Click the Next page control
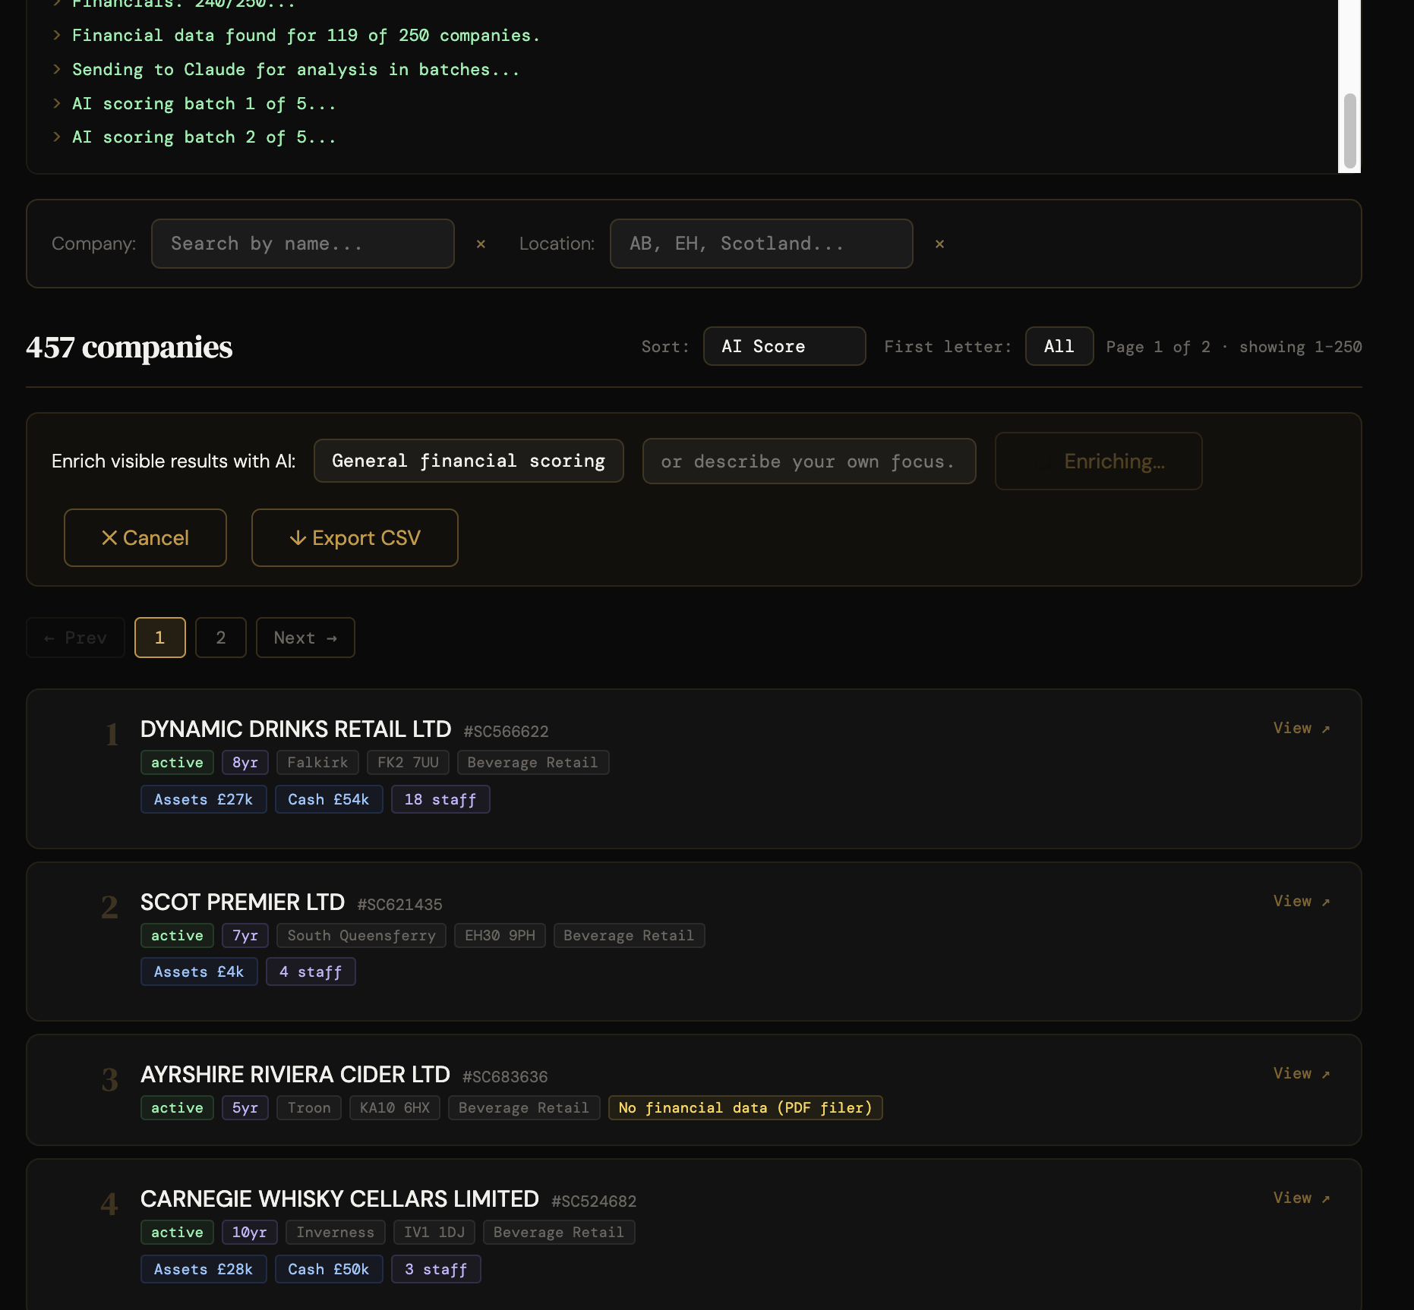 [305, 638]
